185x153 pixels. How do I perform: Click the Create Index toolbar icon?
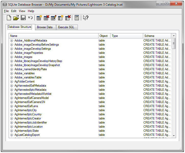61,18
